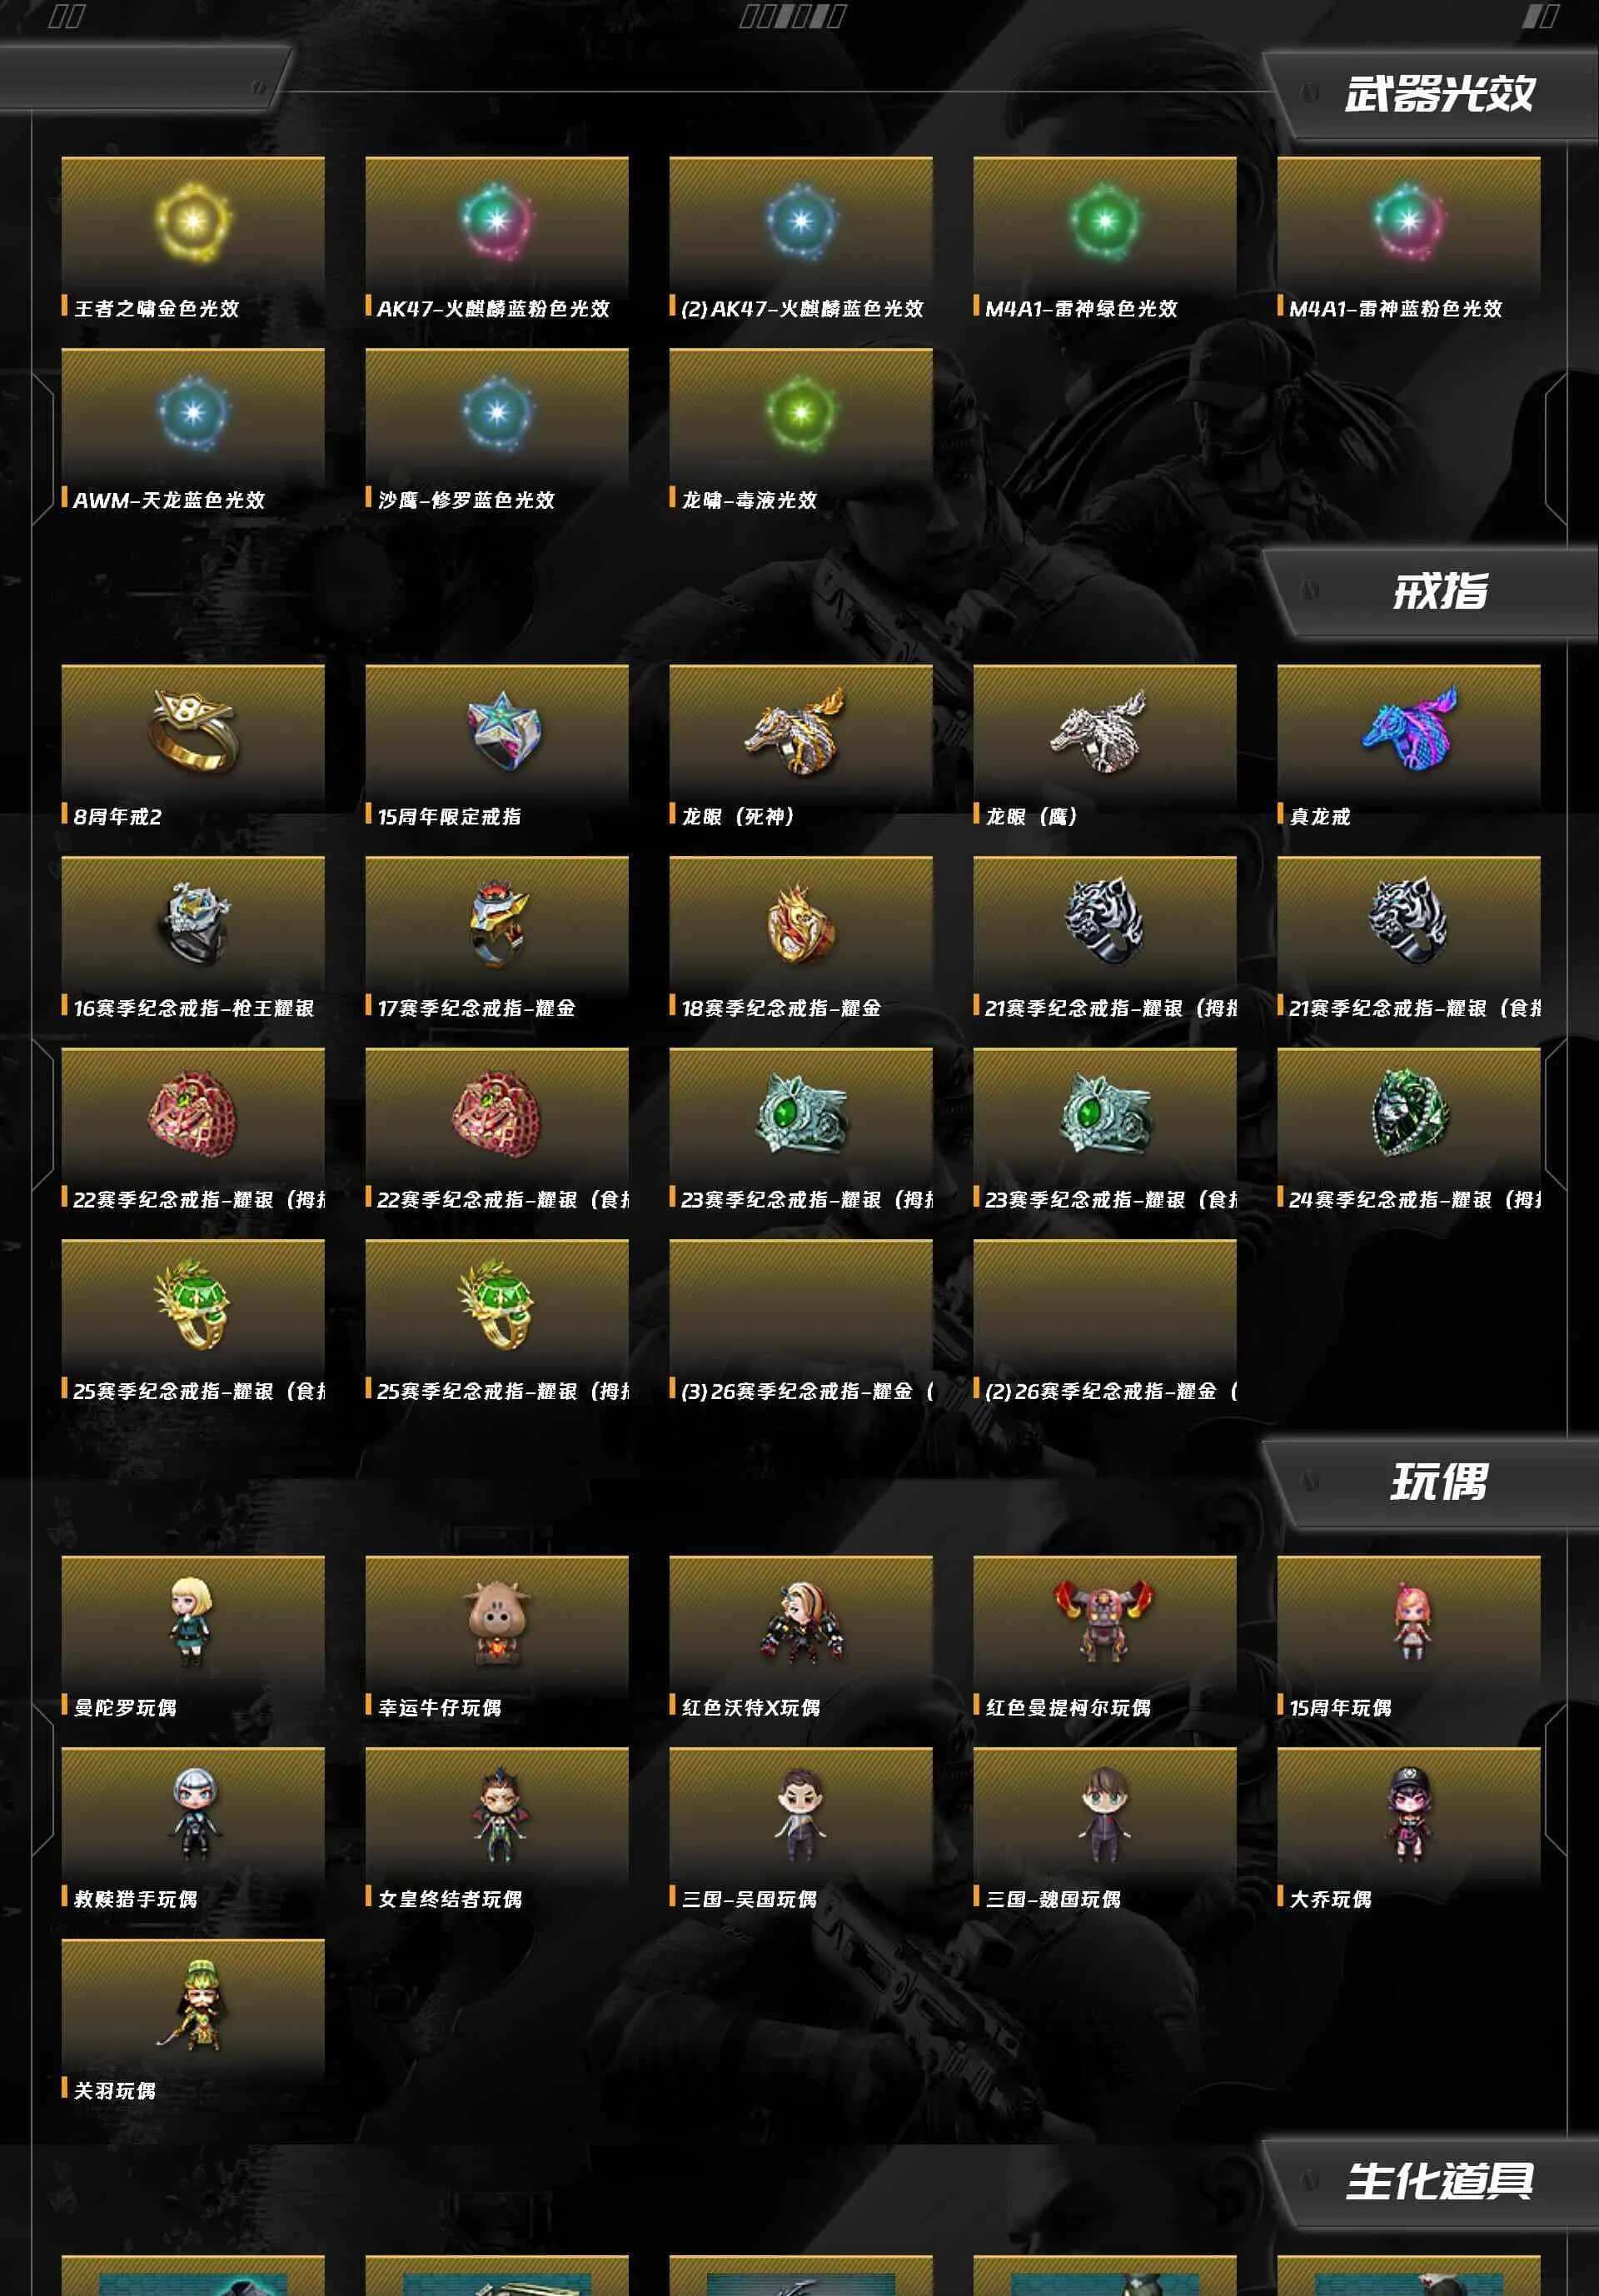Click the empty (3)26赛季纪念戒指-耀金 tile
Screen dimensions: 1599x2296
coord(801,1321)
